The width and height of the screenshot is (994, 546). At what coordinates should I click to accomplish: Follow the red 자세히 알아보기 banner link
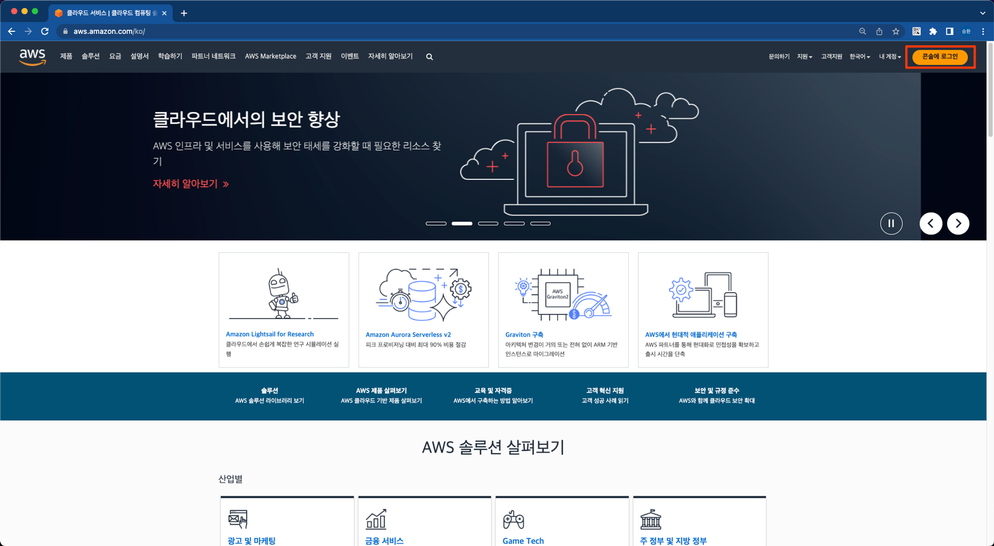pyautogui.click(x=190, y=184)
